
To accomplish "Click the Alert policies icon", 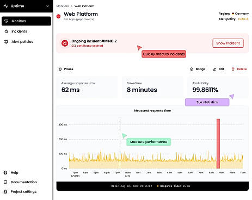I will click(x=6, y=42).
